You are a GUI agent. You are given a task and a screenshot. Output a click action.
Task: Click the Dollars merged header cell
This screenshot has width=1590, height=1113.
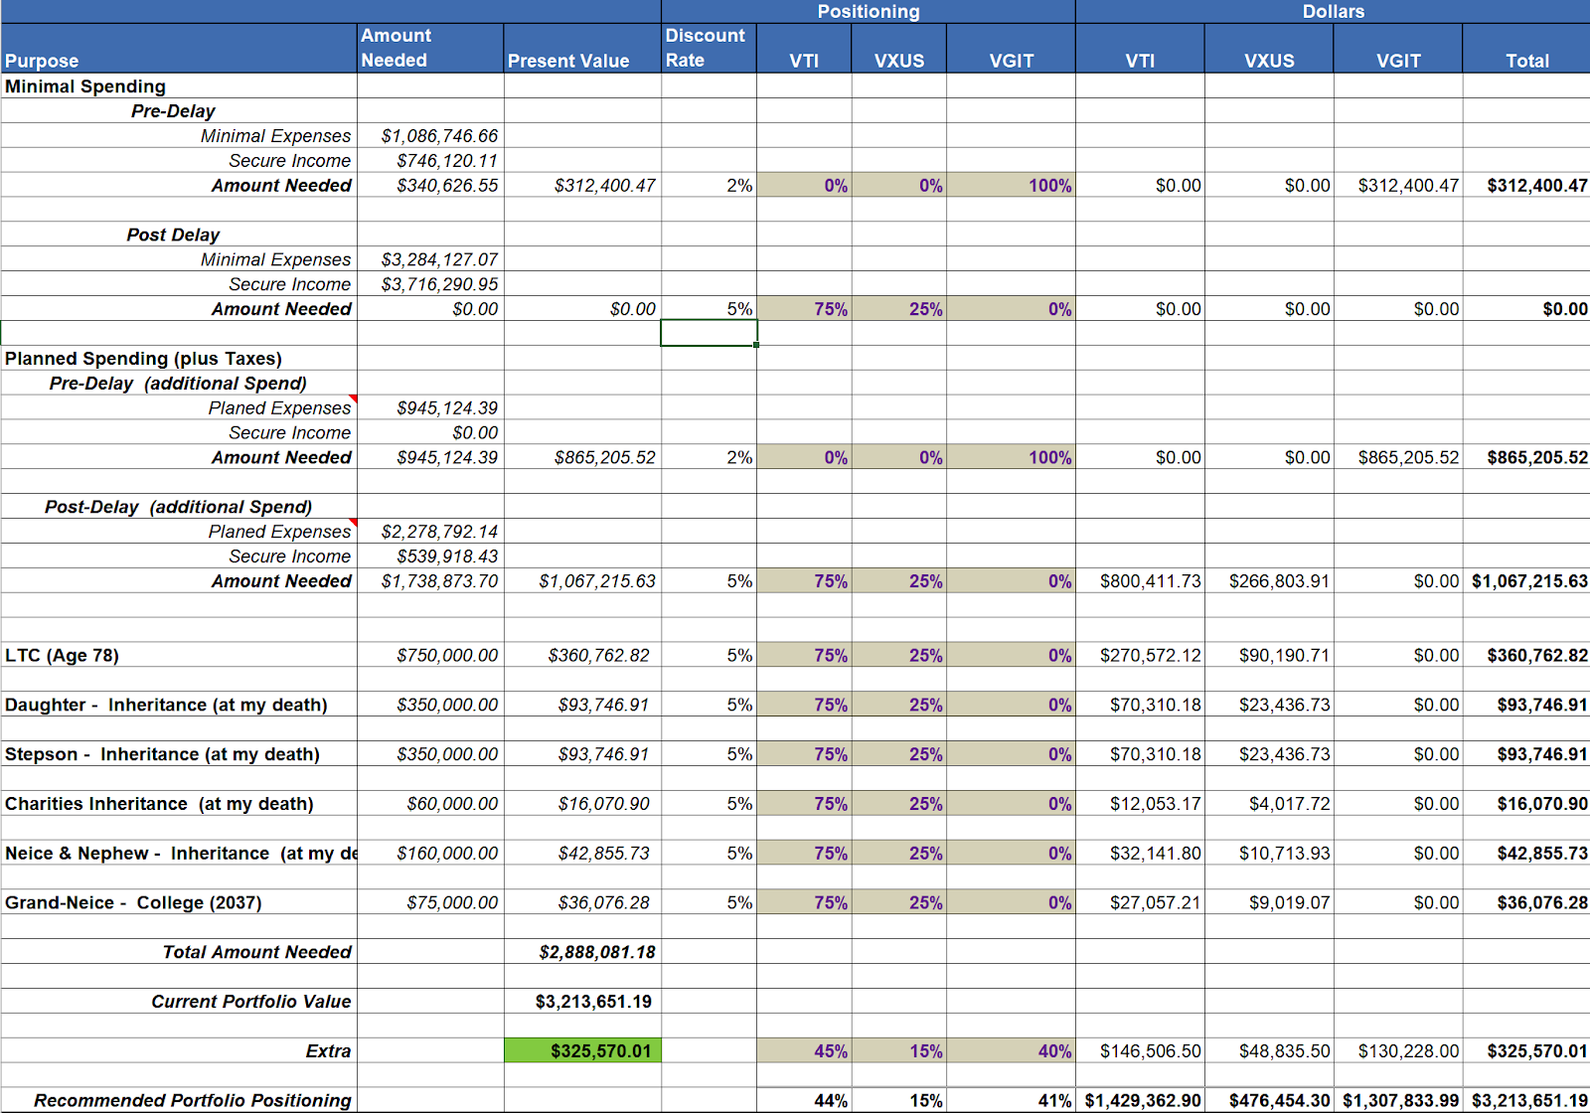1332,11
